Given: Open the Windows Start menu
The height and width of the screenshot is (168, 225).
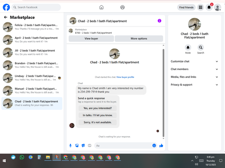Looking at the screenshot, I should [x=4, y=161].
